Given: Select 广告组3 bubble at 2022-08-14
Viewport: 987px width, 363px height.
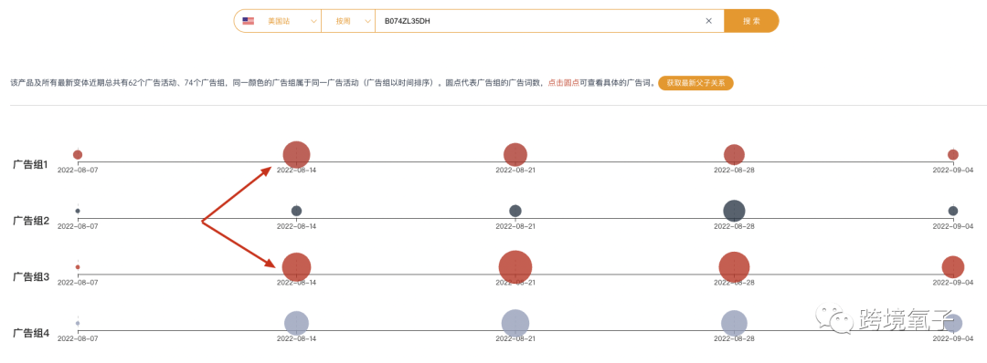Looking at the screenshot, I should (x=296, y=267).
